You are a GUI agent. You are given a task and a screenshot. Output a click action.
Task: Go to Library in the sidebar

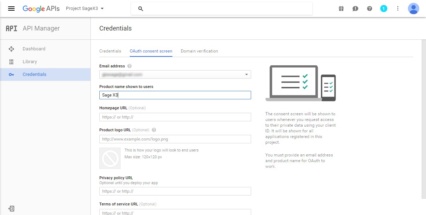pyautogui.click(x=30, y=62)
